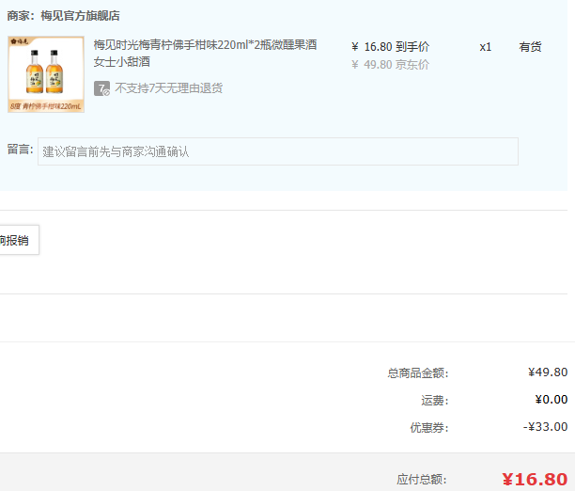Click the 留言 label
The image size is (575, 491).
point(20,150)
